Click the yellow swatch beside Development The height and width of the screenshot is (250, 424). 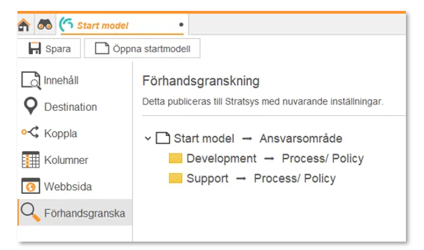pos(176,159)
